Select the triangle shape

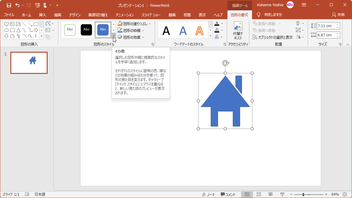(18, 30)
